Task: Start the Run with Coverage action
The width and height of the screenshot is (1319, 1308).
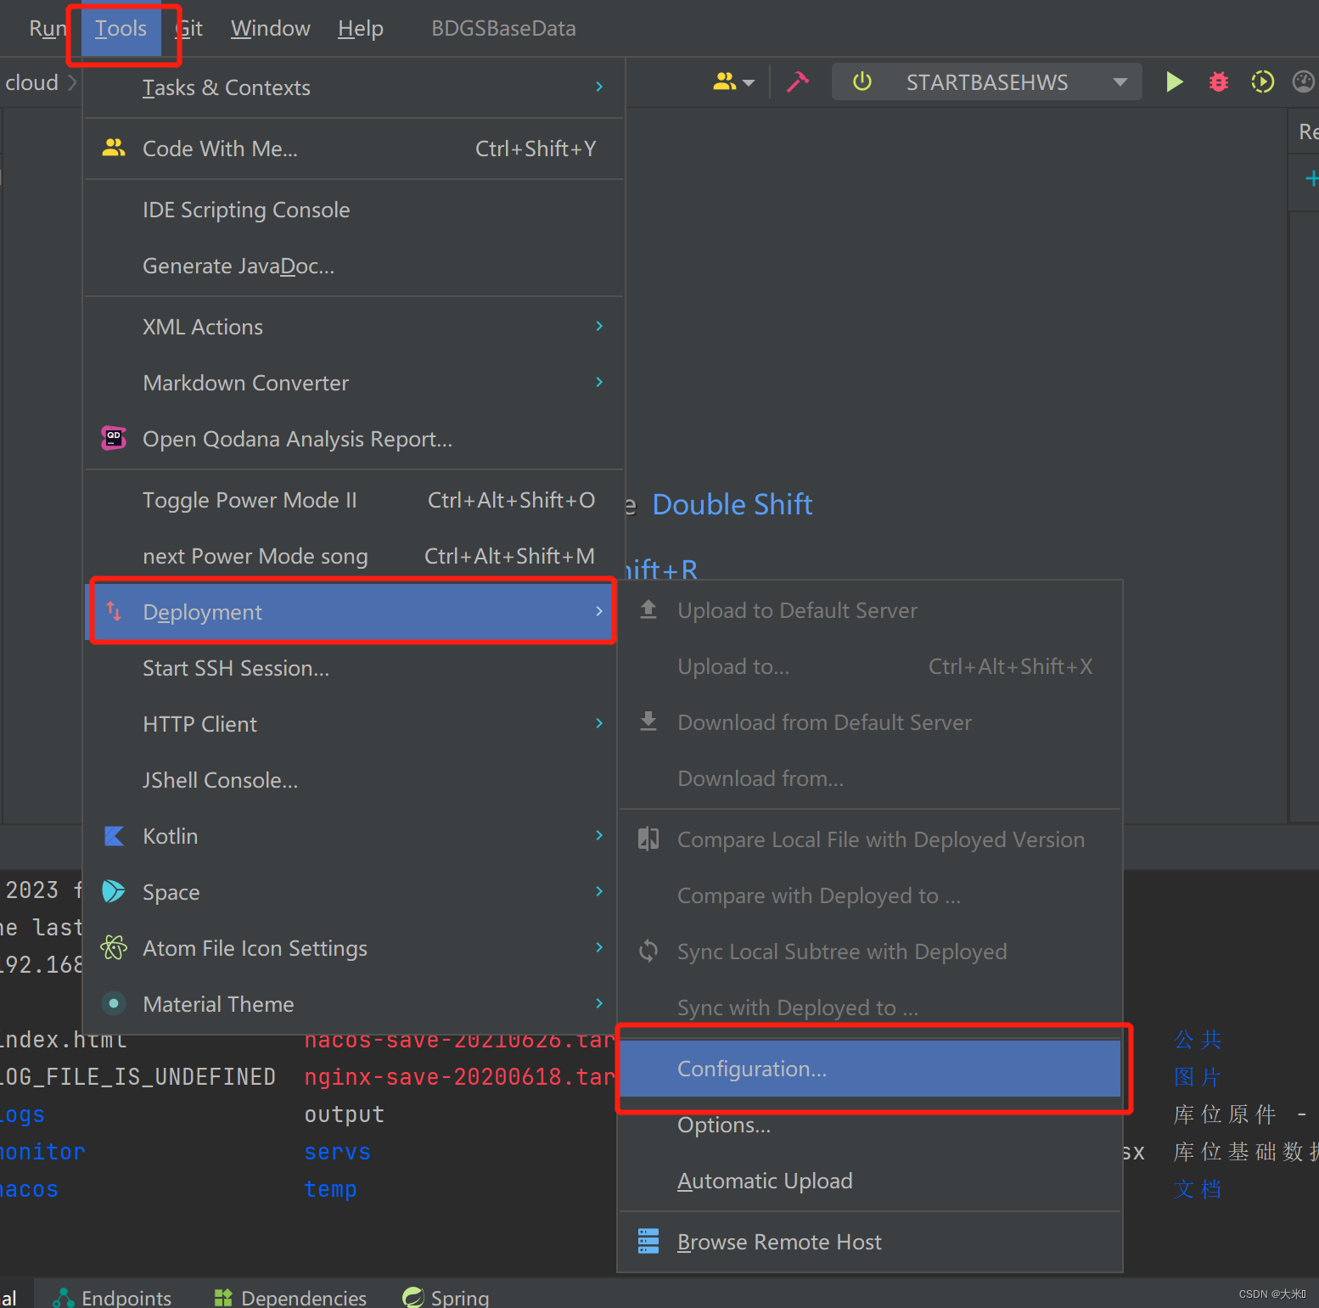Action: click(x=1262, y=81)
